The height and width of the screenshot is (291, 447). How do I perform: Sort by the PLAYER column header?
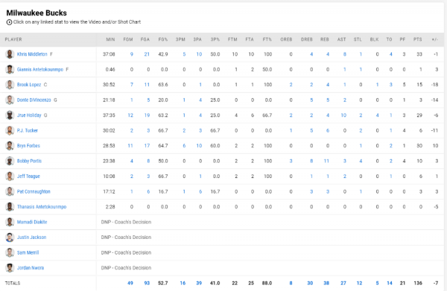(13, 39)
